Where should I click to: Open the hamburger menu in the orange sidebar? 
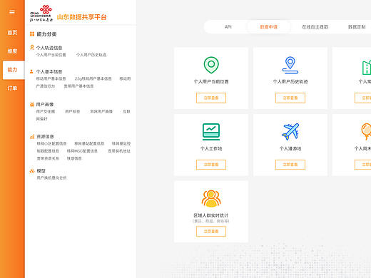coord(12,12)
